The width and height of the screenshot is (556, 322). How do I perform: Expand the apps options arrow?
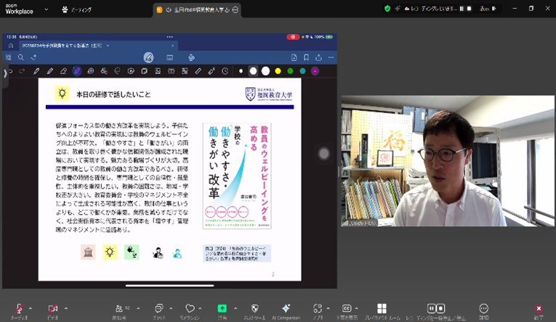(x=328, y=308)
